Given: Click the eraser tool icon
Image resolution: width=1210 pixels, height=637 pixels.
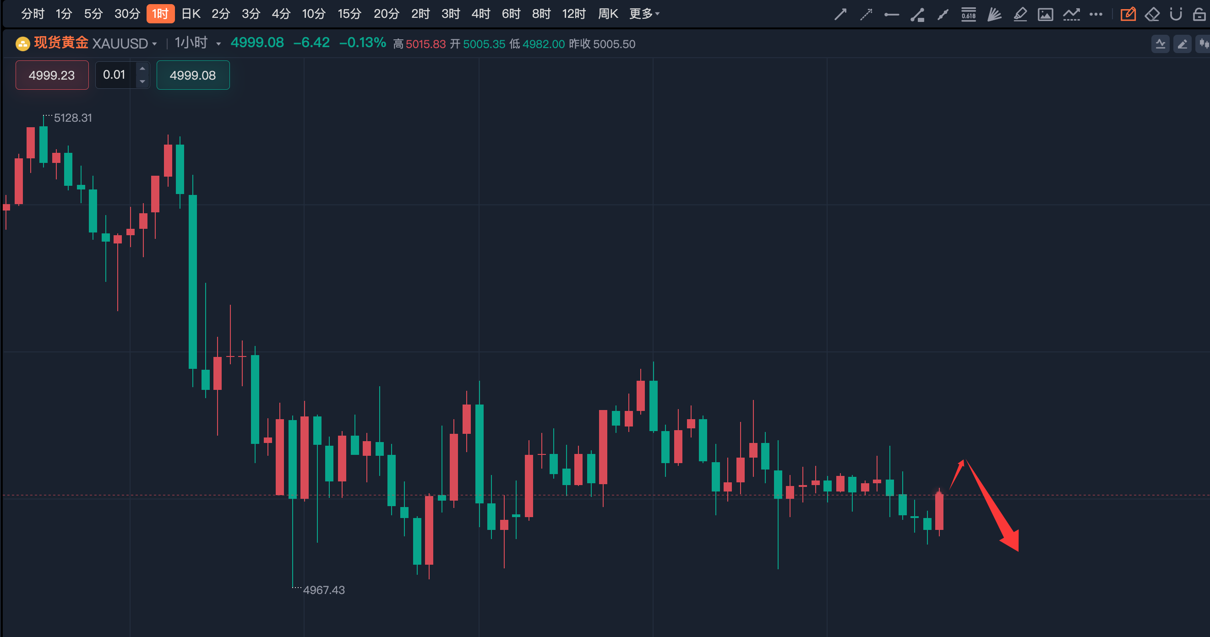Looking at the screenshot, I should point(1152,15).
